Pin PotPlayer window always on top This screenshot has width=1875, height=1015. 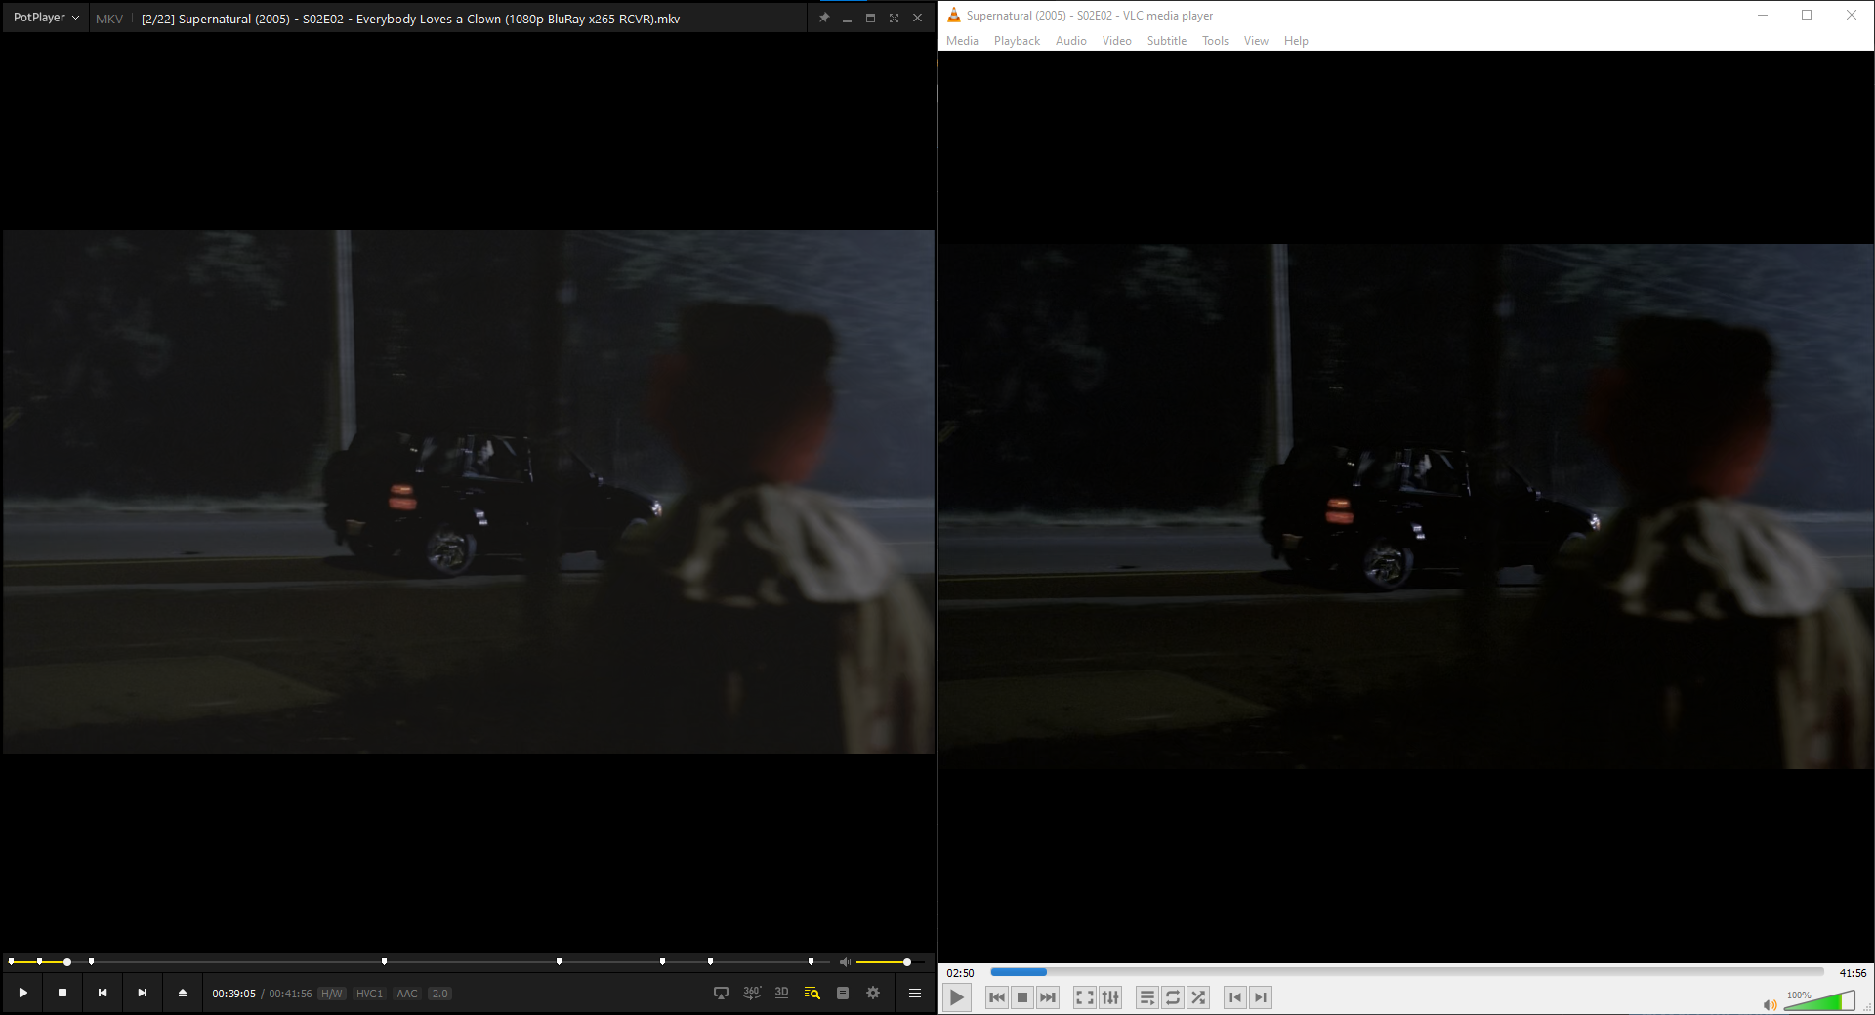pyautogui.click(x=824, y=18)
